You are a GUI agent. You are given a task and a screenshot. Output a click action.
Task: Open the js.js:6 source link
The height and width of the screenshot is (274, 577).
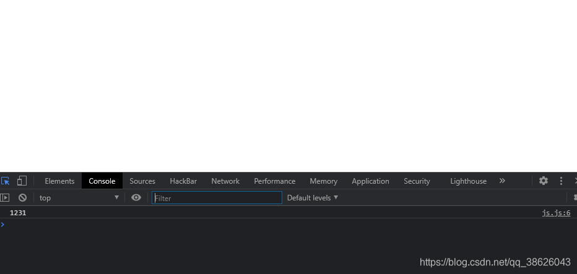556,213
